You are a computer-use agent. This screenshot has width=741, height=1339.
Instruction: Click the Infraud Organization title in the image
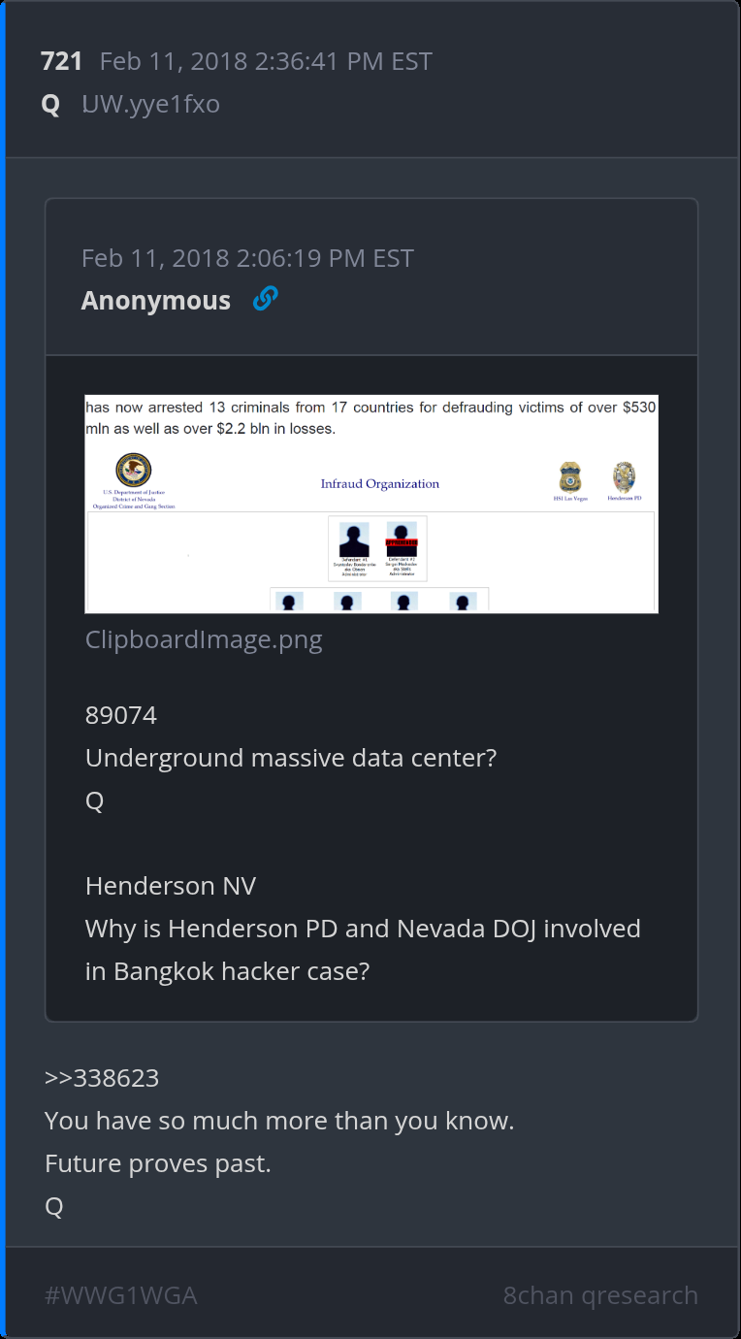click(x=380, y=483)
